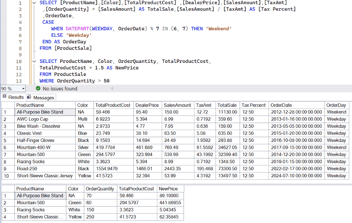Screen dimensions: 352x223
Task: Click the OrderDay column header
Action: coord(337,105)
